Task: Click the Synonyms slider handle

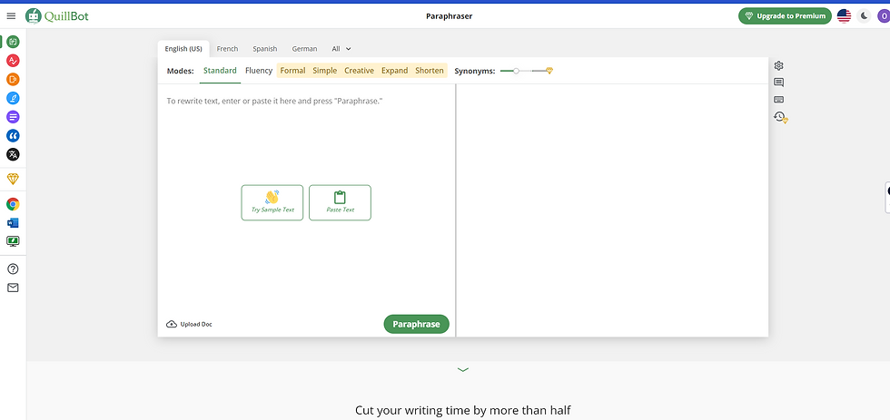Action: (x=516, y=71)
